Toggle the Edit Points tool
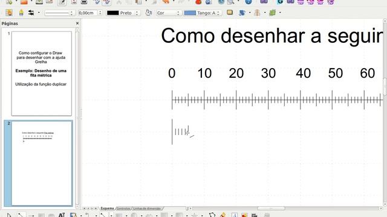387x217 pixels. 212,215
